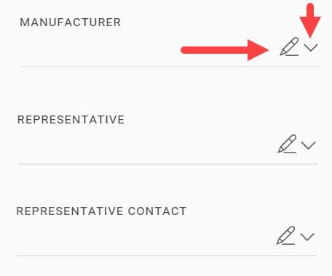Edit Representative Contact using pencil icon
Image resolution: width=332 pixels, height=276 pixels.
click(x=285, y=235)
